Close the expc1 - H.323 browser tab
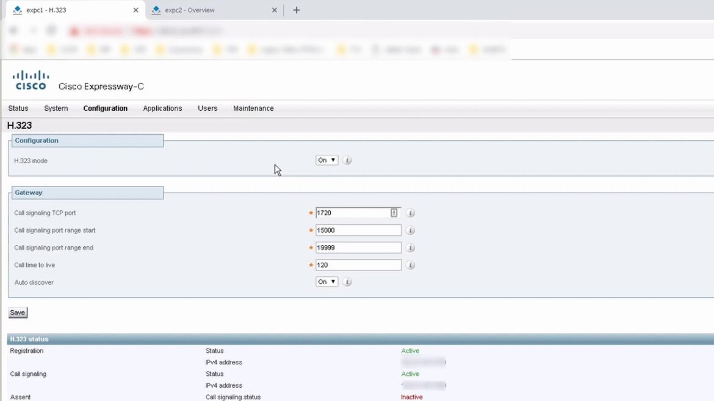The width and height of the screenshot is (714, 401). (x=135, y=10)
